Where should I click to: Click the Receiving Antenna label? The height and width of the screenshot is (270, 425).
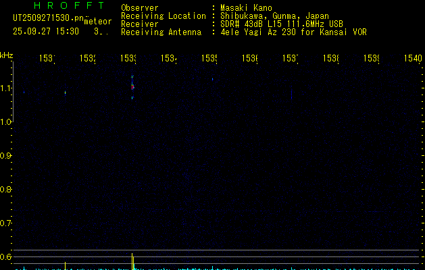click(x=161, y=32)
